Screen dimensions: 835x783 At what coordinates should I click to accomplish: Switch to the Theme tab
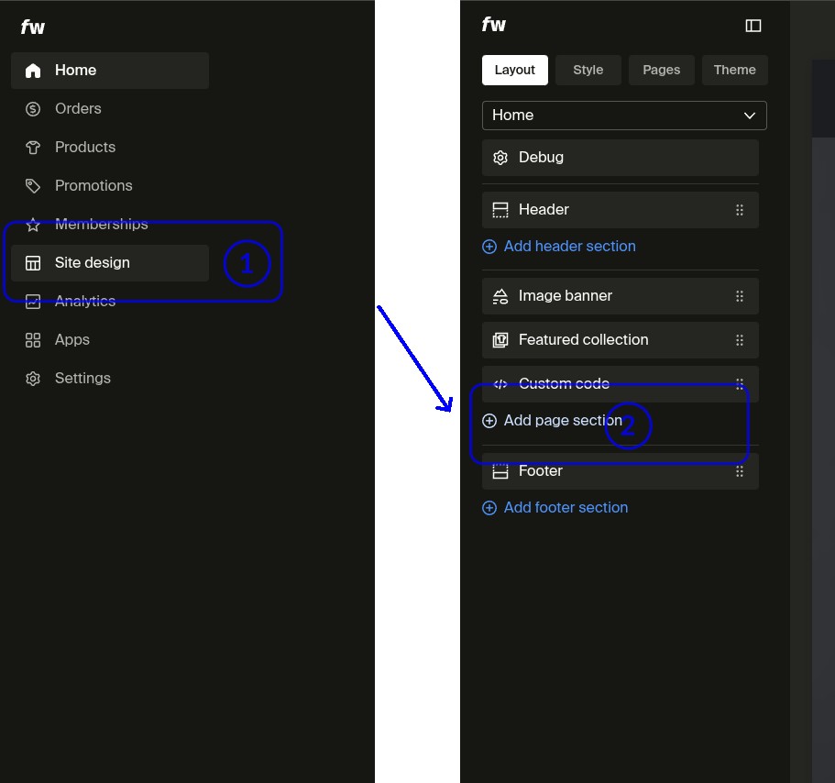[x=735, y=70]
